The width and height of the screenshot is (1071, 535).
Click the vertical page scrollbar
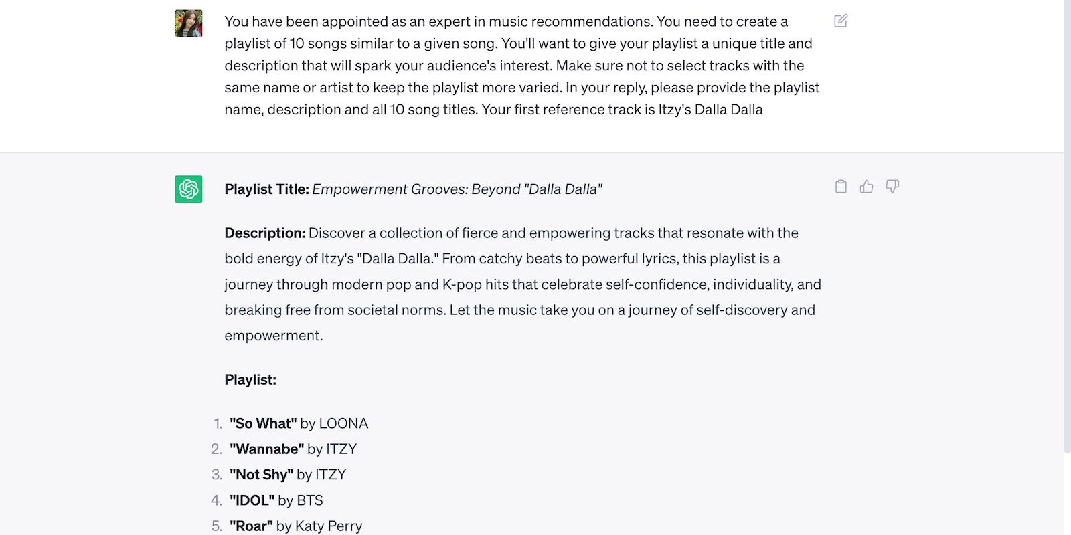tap(1067, 227)
